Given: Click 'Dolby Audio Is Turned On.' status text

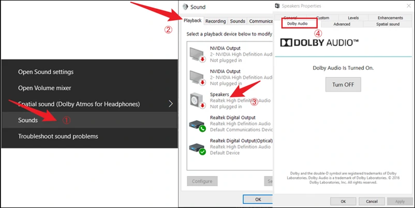Looking at the screenshot, I should (x=343, y=68).
